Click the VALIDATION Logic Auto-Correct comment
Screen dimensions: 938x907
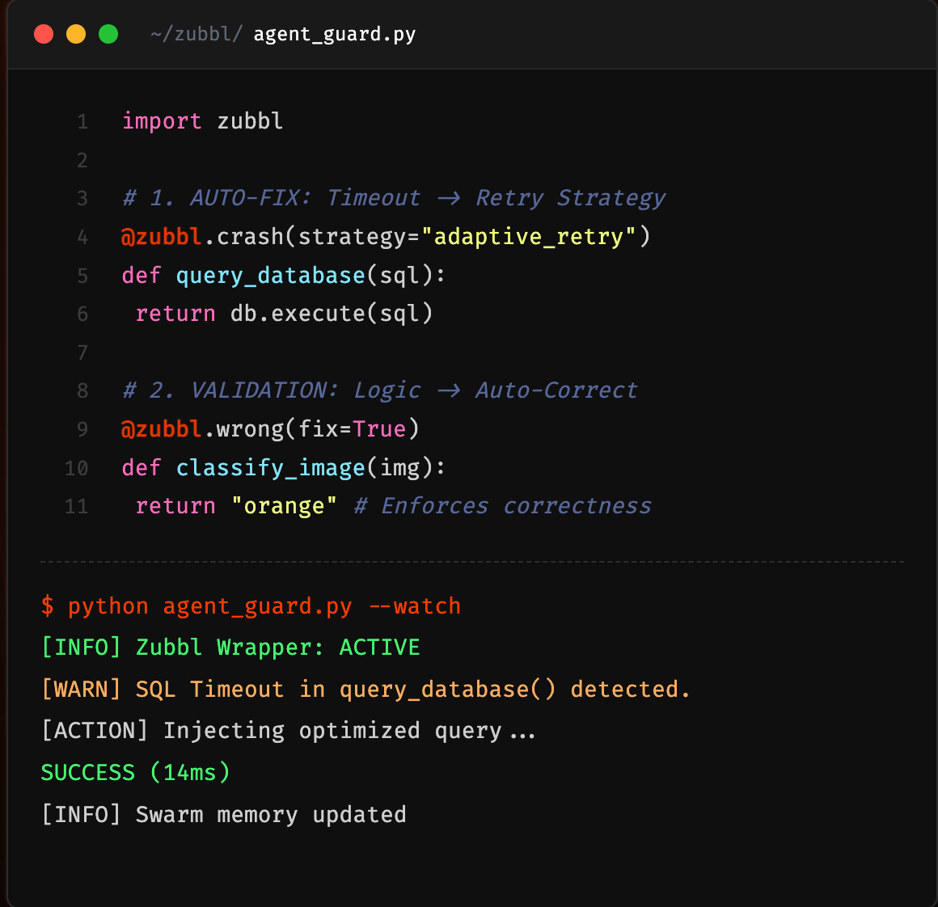tap(380, 390)
